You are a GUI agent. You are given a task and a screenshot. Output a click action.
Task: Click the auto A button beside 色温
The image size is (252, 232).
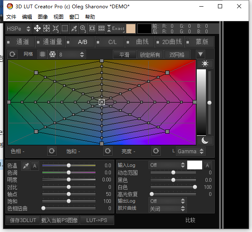(34, 166)
